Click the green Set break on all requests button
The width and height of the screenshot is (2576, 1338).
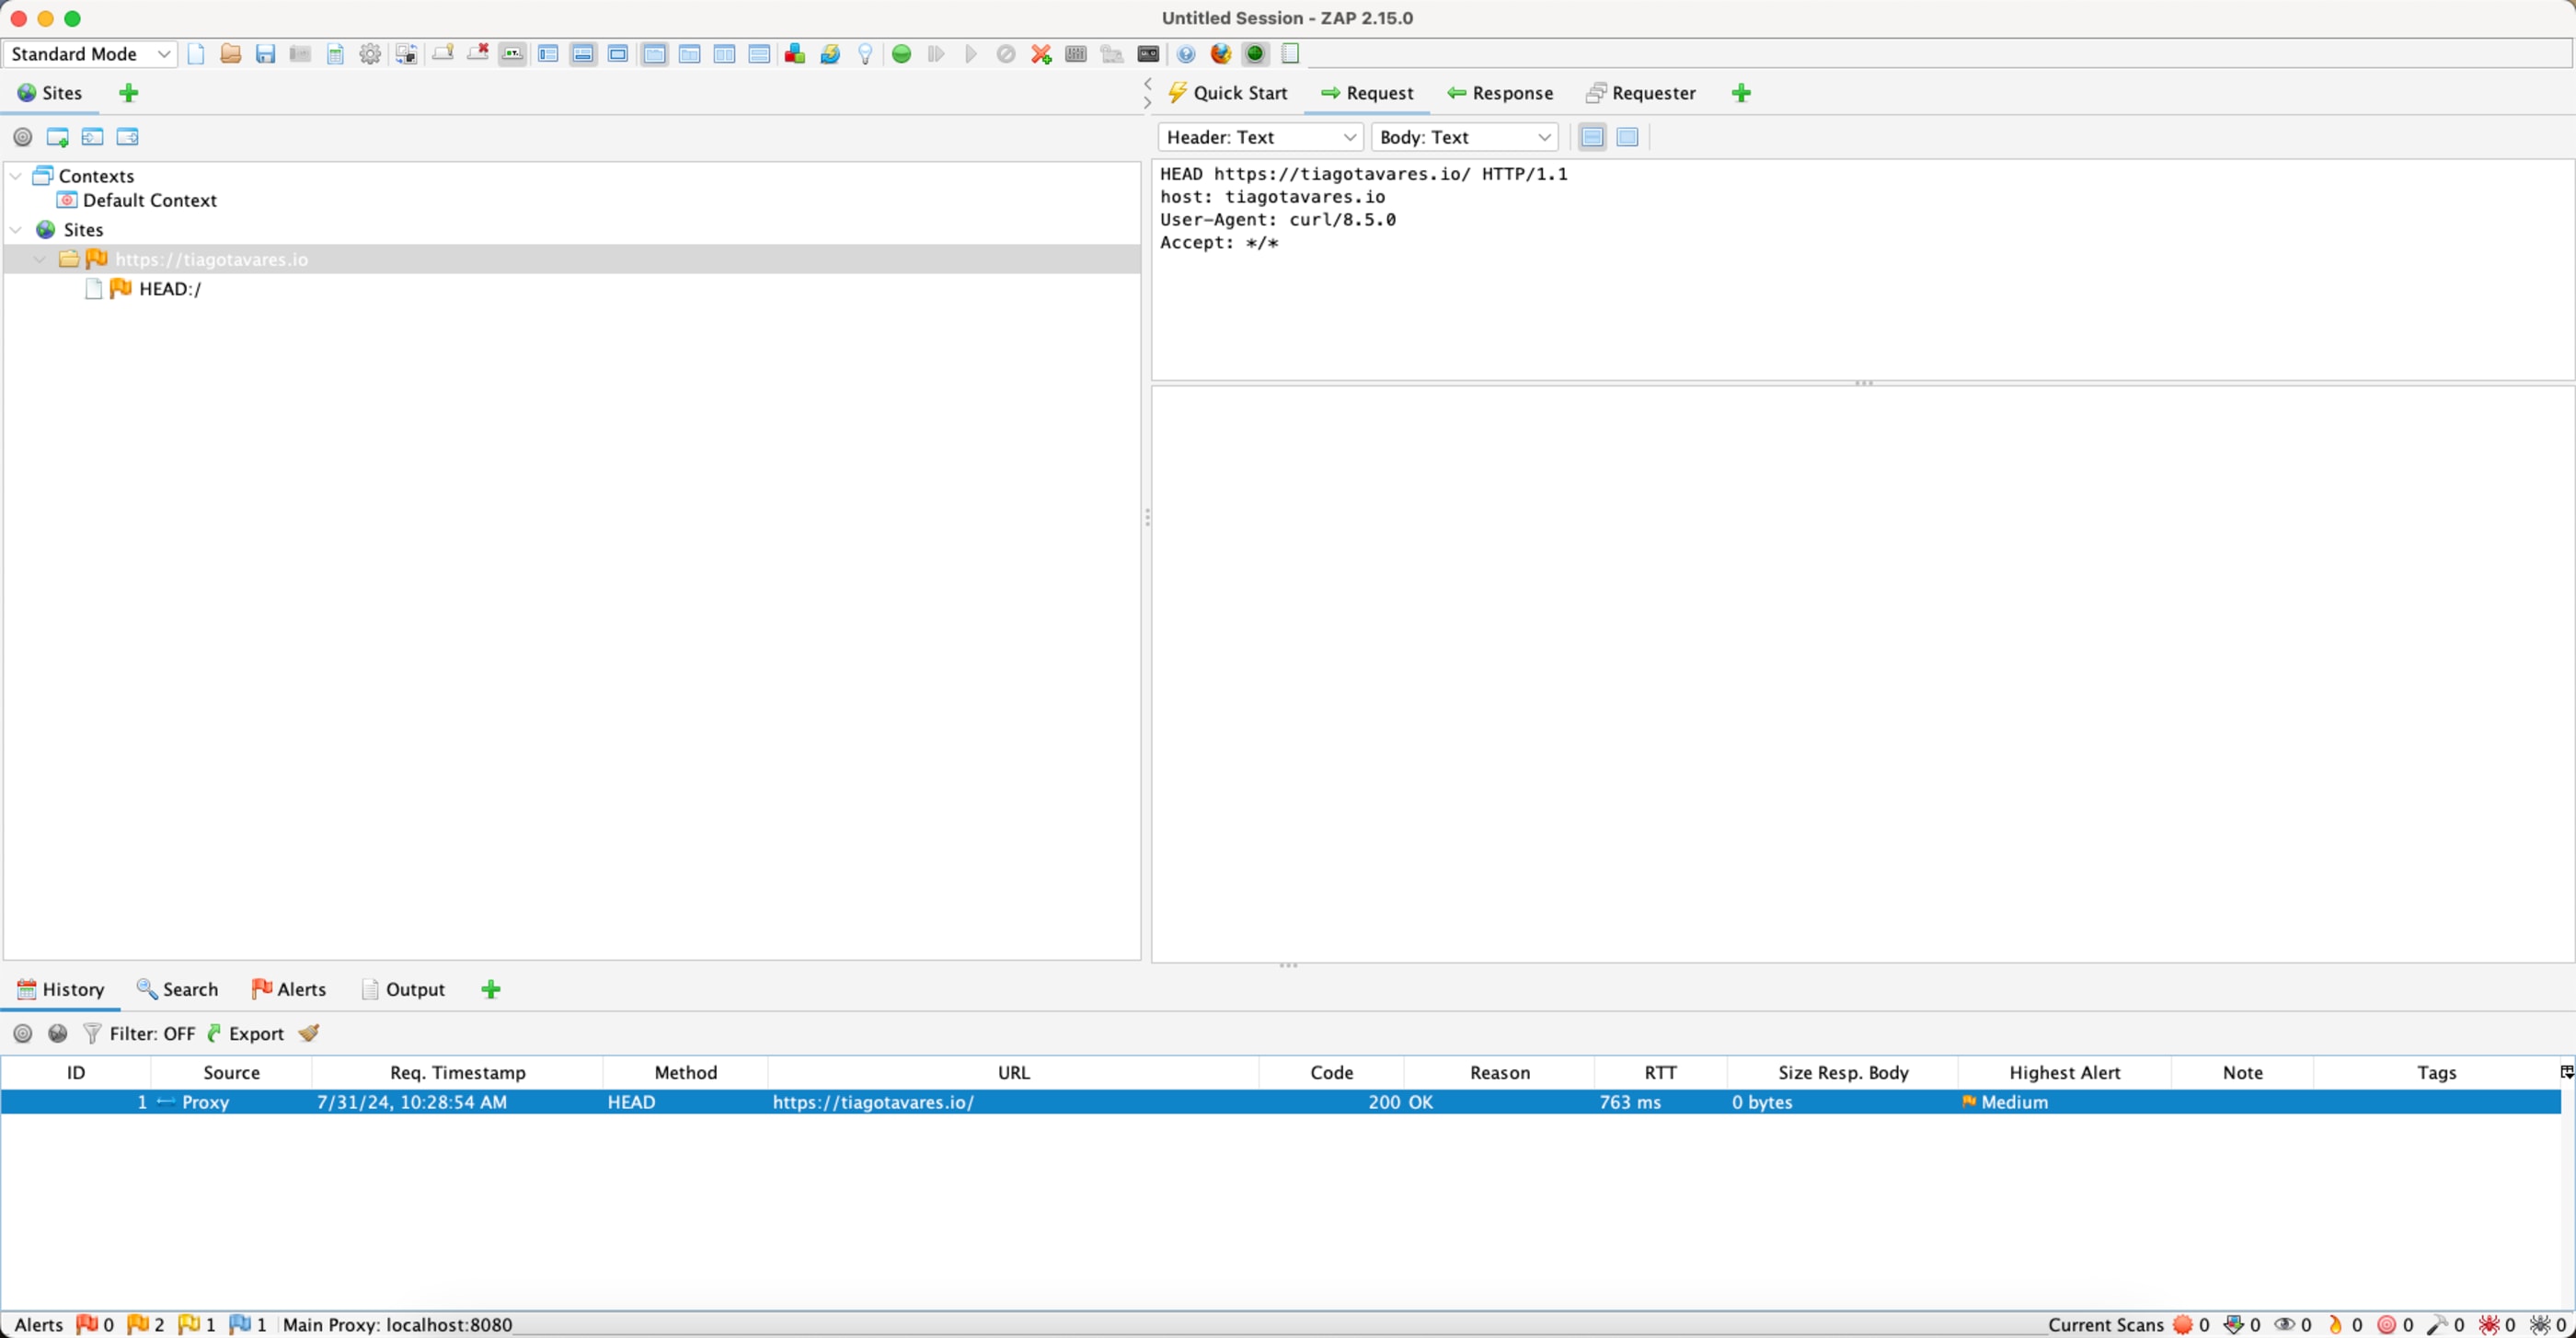coord(901,54)
